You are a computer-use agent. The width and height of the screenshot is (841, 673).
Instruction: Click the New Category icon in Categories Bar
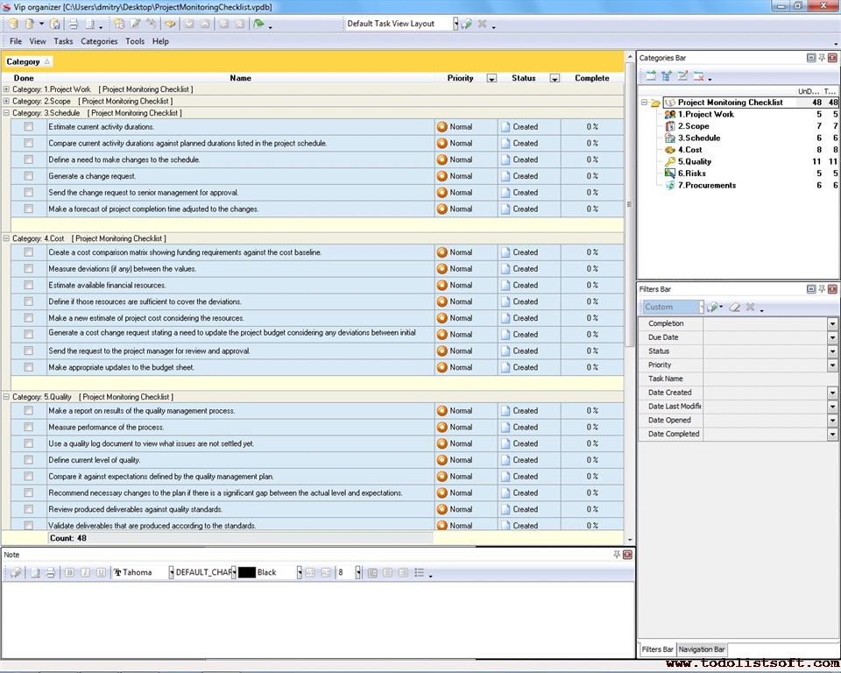tap(650, 76)
